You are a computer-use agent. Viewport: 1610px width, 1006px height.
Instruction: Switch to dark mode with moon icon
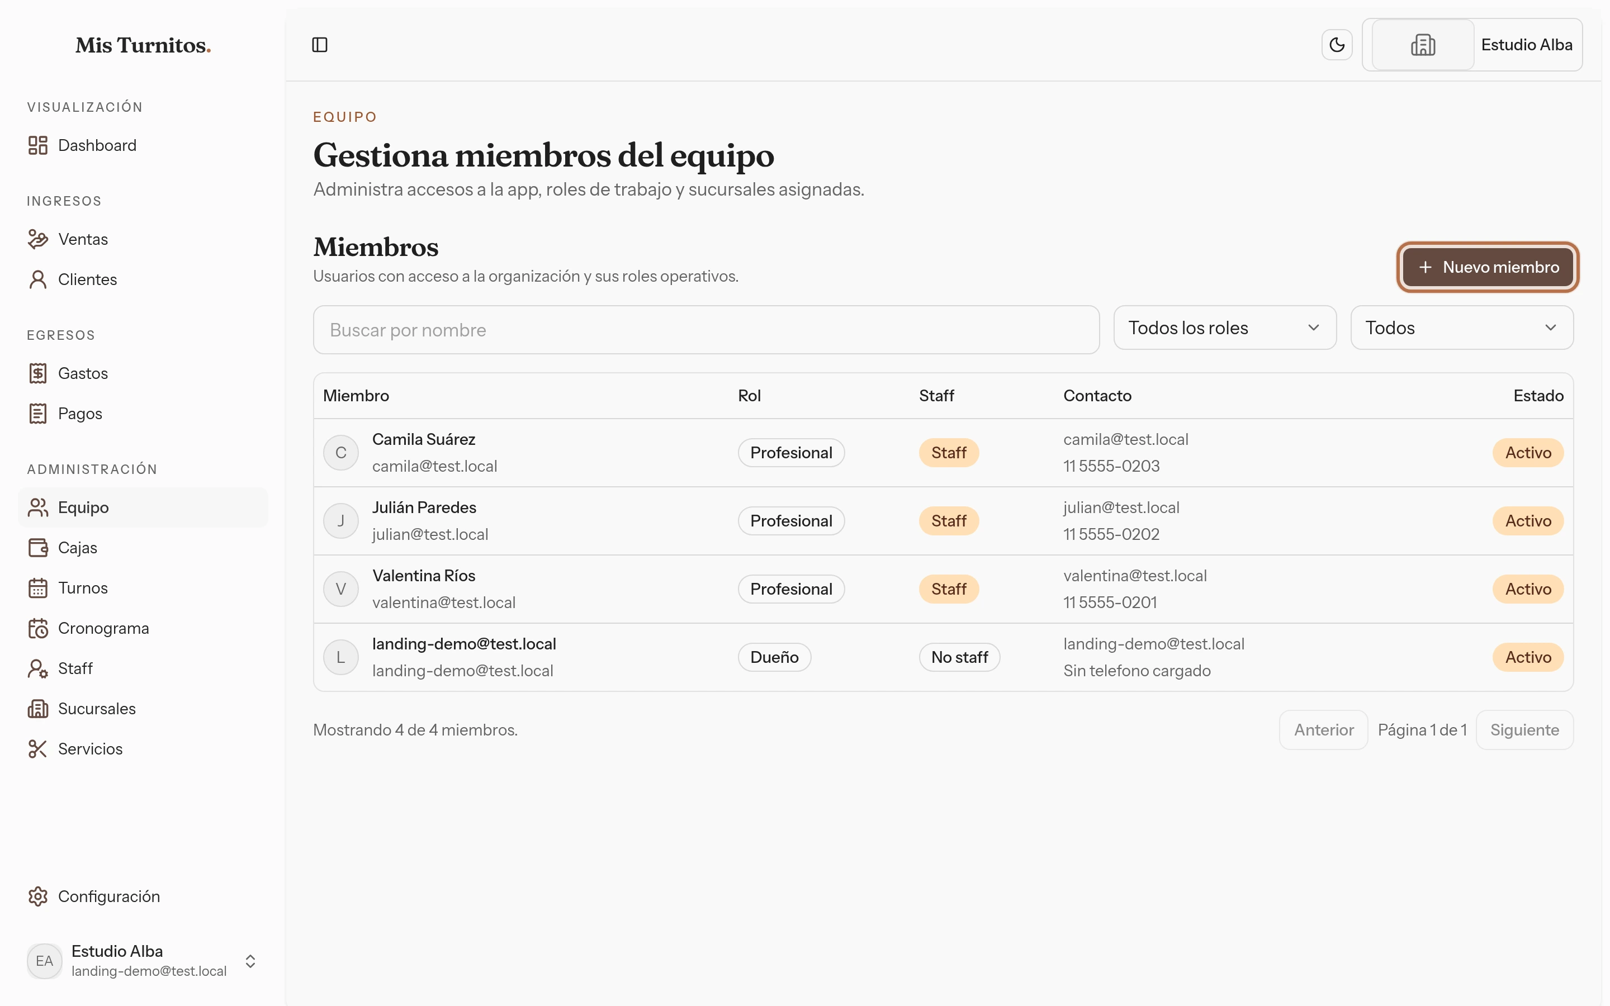coord(1337,45)
